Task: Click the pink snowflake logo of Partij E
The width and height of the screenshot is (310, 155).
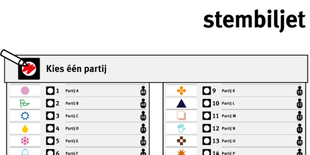Action: [25, 141]
